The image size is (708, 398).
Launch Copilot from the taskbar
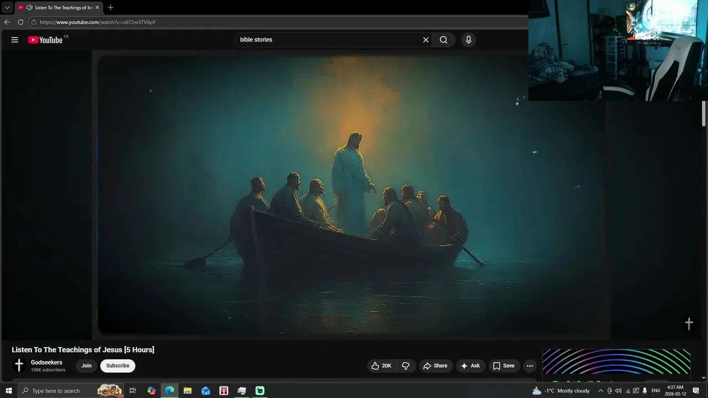pos(151,391)
